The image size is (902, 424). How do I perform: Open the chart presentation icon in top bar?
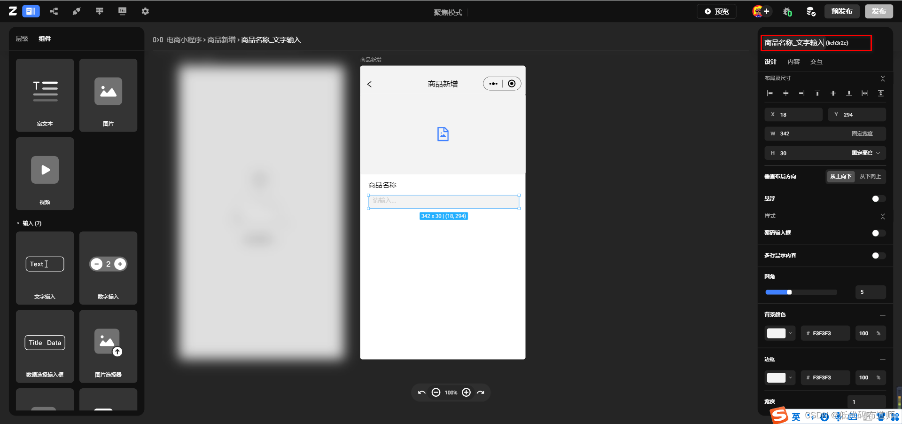pyautogui.click(x=122, y=11)
